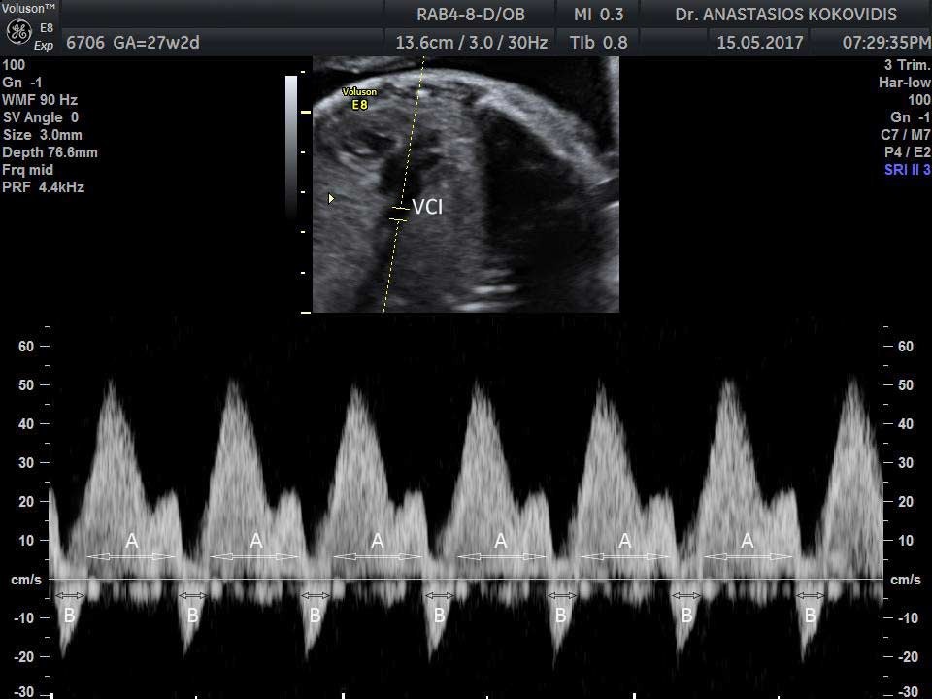Select the "TIb 0.8" thermal index value

599,43
